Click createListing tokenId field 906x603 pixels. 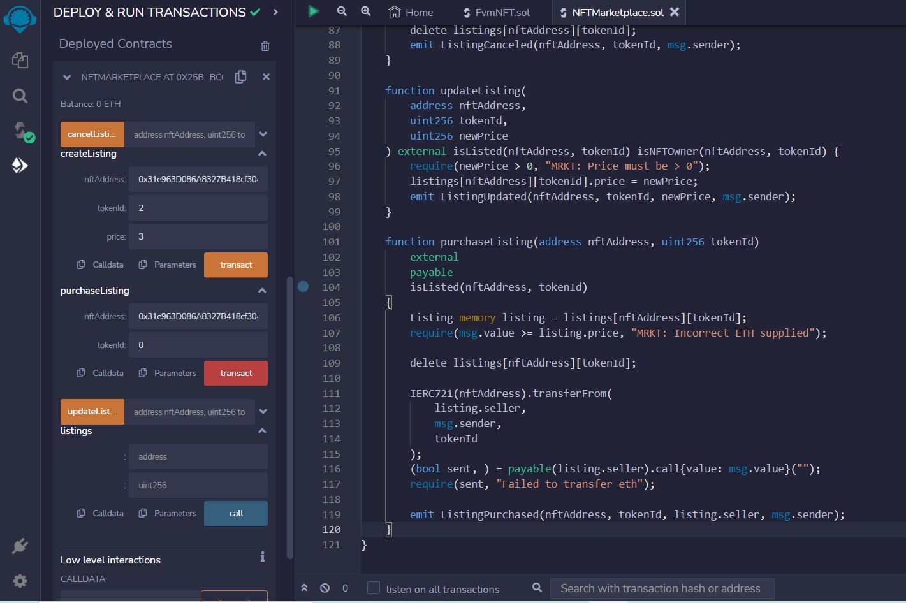tap(198, 208)
